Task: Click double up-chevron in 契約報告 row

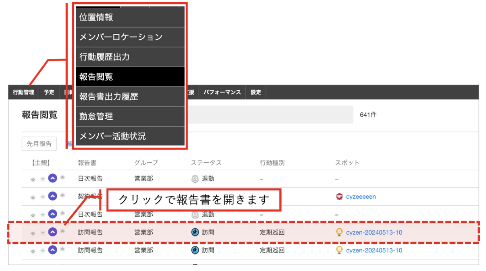Action: click(x=62, y=195)
